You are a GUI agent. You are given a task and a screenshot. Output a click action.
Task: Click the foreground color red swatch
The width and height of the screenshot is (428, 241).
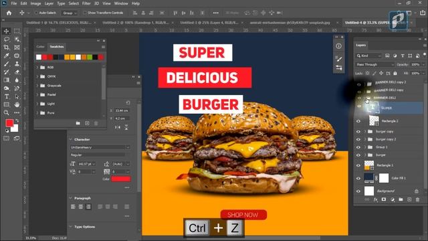(x=9, y=123)
